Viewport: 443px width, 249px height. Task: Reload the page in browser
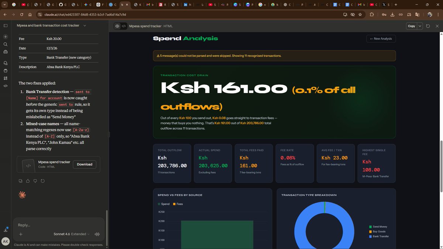[22, 14]
